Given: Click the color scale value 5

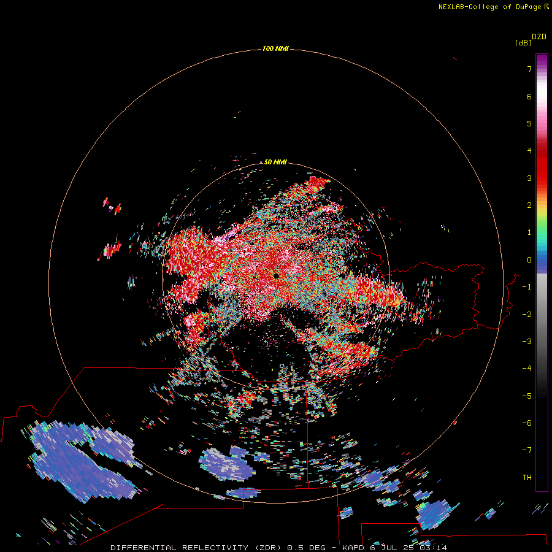Looking at the screenshot, I should pos(529,123).
